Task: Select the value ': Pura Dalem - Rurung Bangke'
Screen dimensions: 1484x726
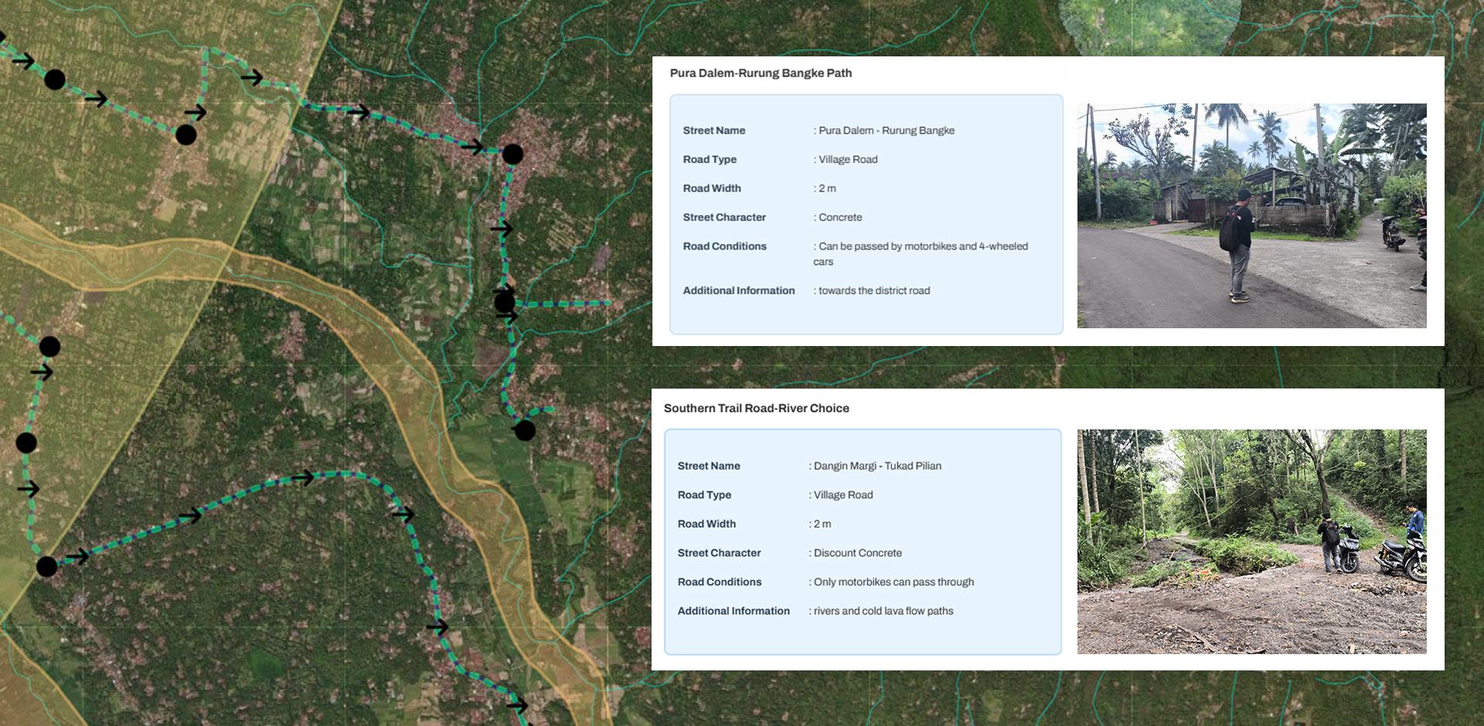Action: point(883,131)
